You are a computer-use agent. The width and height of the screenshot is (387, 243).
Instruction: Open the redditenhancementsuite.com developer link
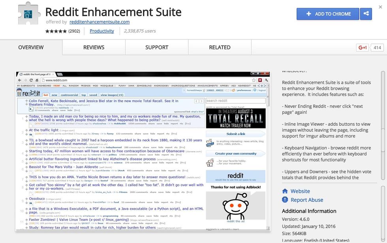click(100, 22)
